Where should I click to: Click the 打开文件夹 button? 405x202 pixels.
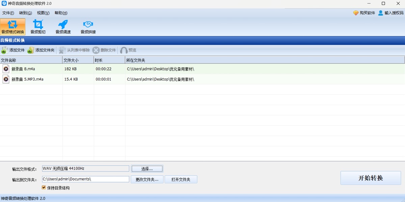pos(181,179)
